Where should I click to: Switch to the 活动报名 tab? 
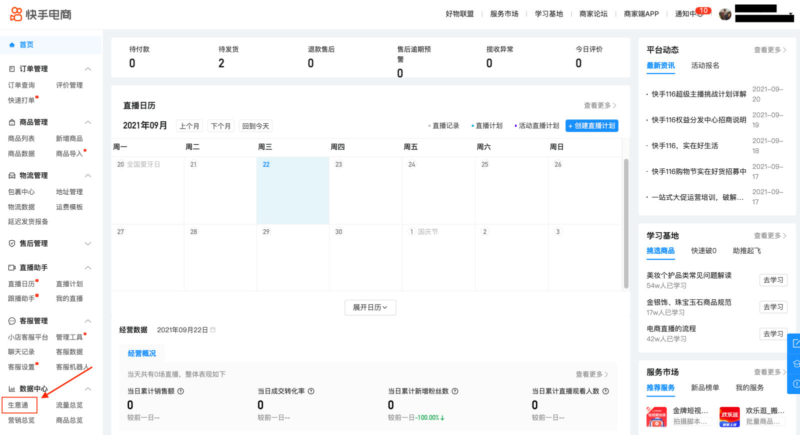[705, 65]
